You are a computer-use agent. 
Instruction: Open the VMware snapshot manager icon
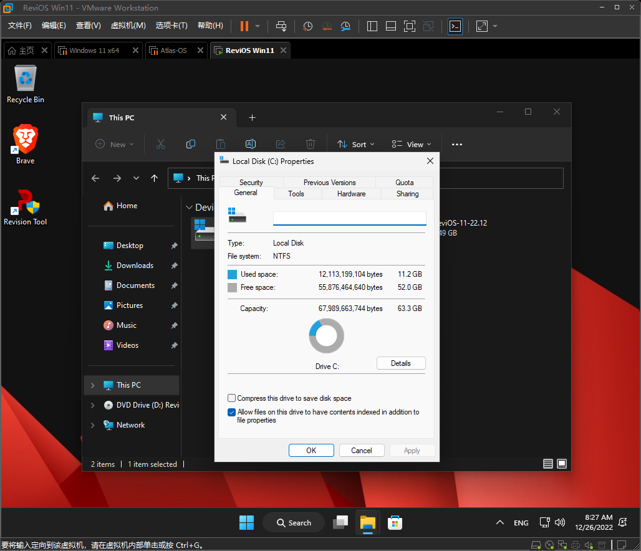point(345,26)
